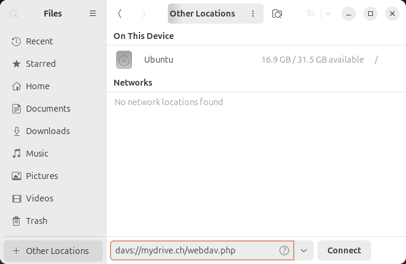This screenshot has height=264, width=406.
Task: Go back with the left arrow
Action: (119, 14)
